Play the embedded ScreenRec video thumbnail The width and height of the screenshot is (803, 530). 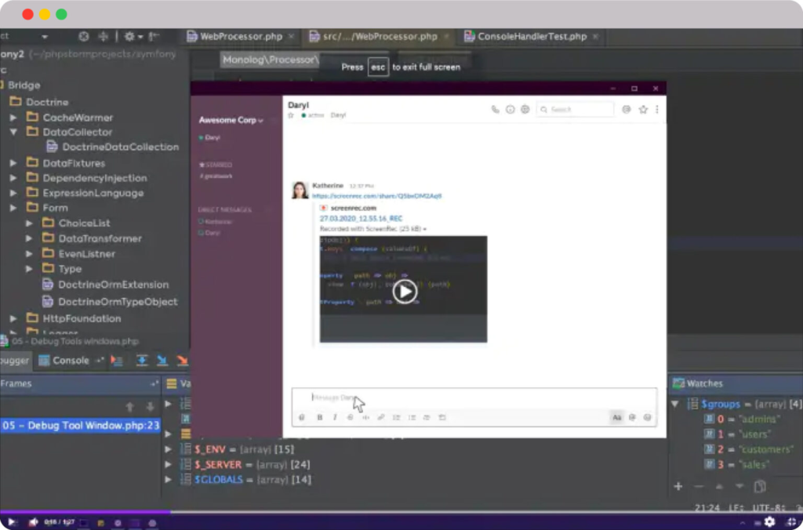[x=404, y=292]
